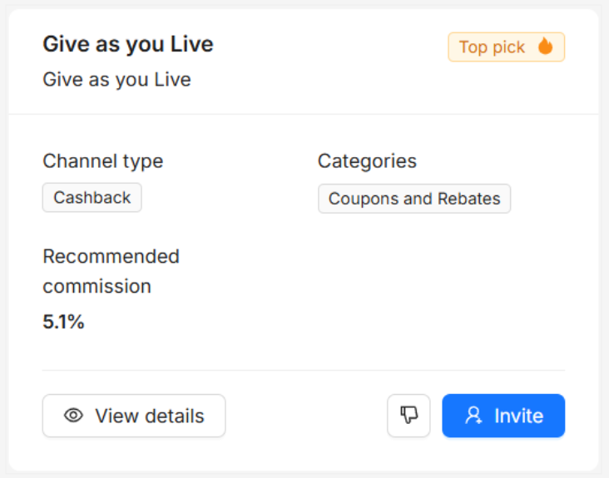This screenshot has height=478, width=609.
Task: Click the Channel type heading
Action: (102, 160)
